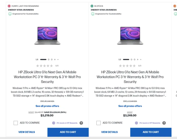
Task: Click sustainability icon on second product card
Action: tap(93, 14)
